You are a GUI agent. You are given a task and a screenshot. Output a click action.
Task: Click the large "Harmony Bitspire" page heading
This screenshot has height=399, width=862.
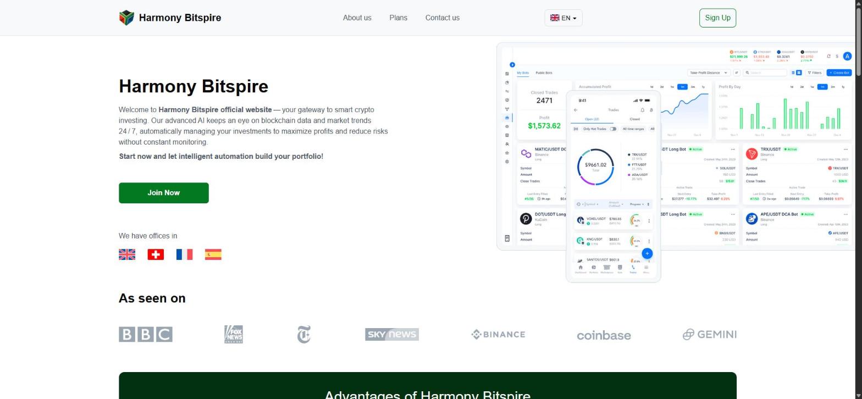(x=194, y=86)
